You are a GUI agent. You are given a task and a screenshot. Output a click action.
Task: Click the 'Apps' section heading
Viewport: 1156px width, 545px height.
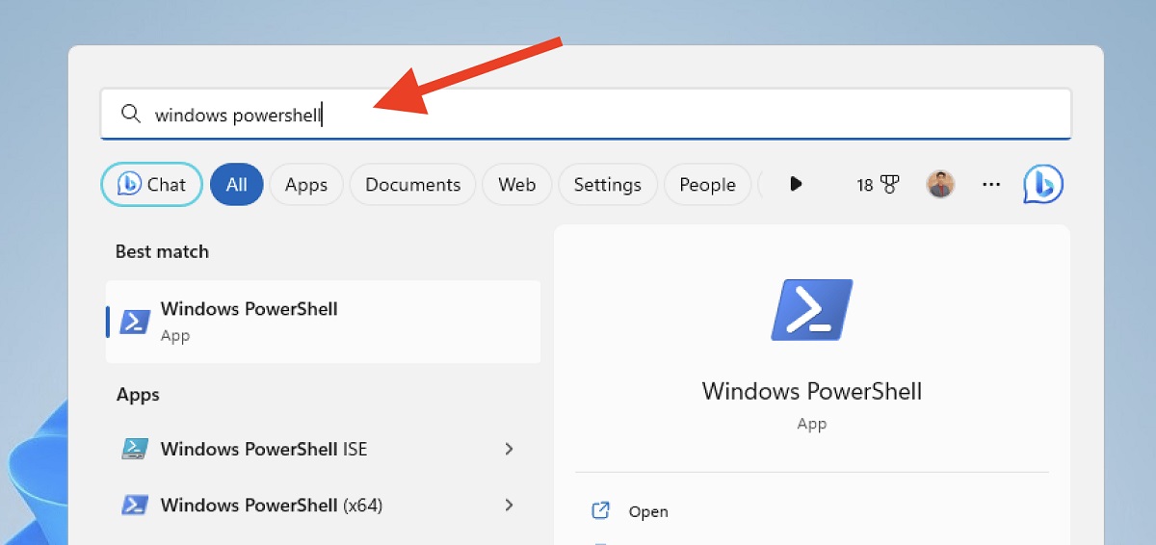(138, 395)
